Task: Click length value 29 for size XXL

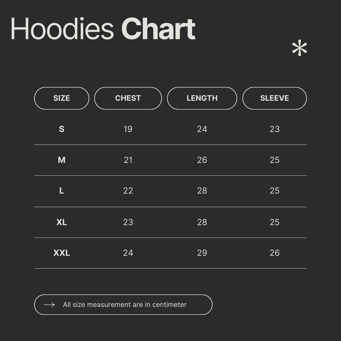Action: tap(202, 253)
